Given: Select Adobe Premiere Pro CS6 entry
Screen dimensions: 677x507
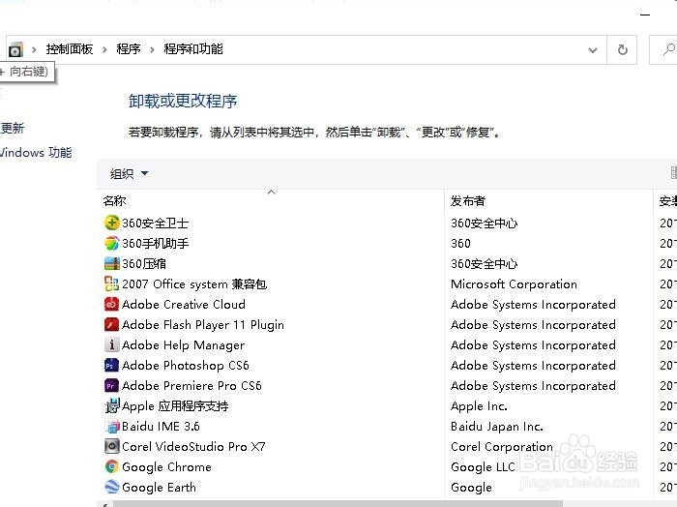Looking at the screenshot, I should pyautogui.click(x=191, y=386).
